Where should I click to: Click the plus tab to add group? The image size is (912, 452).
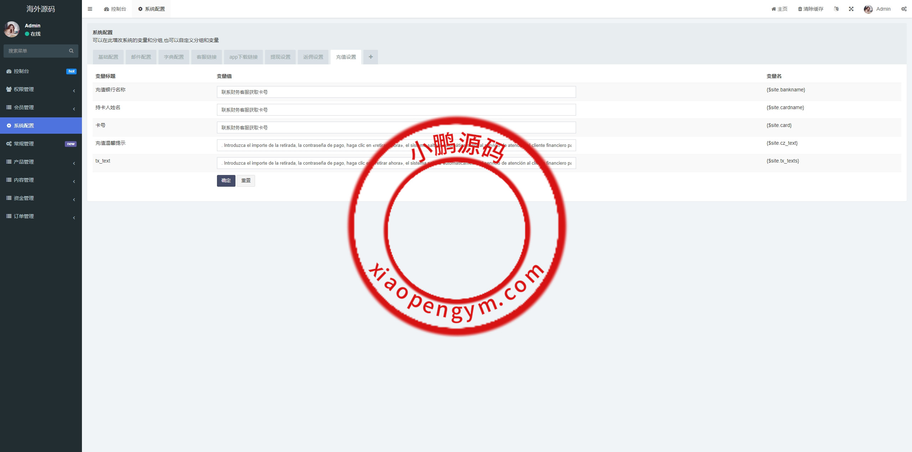[370, 57]
